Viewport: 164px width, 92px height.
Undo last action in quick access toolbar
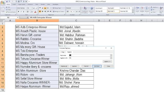(x=9, y=2)
